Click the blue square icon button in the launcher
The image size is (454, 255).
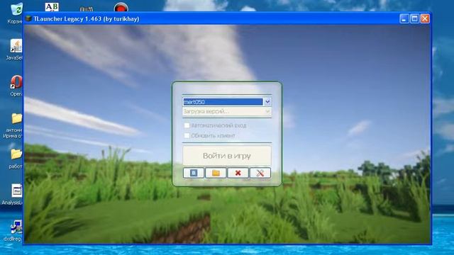coord(194,173)
